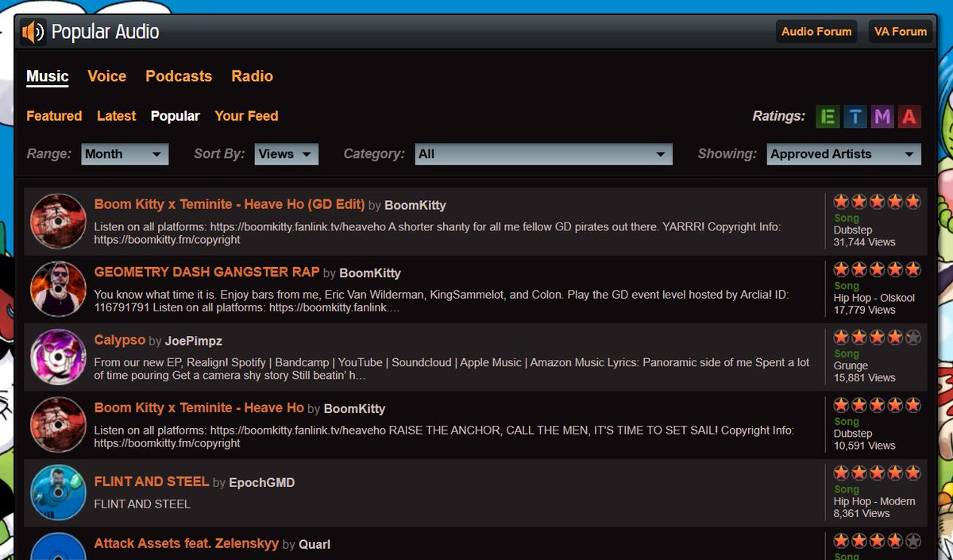953x560 pixels.
Task: Click star rating of Attack Assets track
Action: coord(877,541)
